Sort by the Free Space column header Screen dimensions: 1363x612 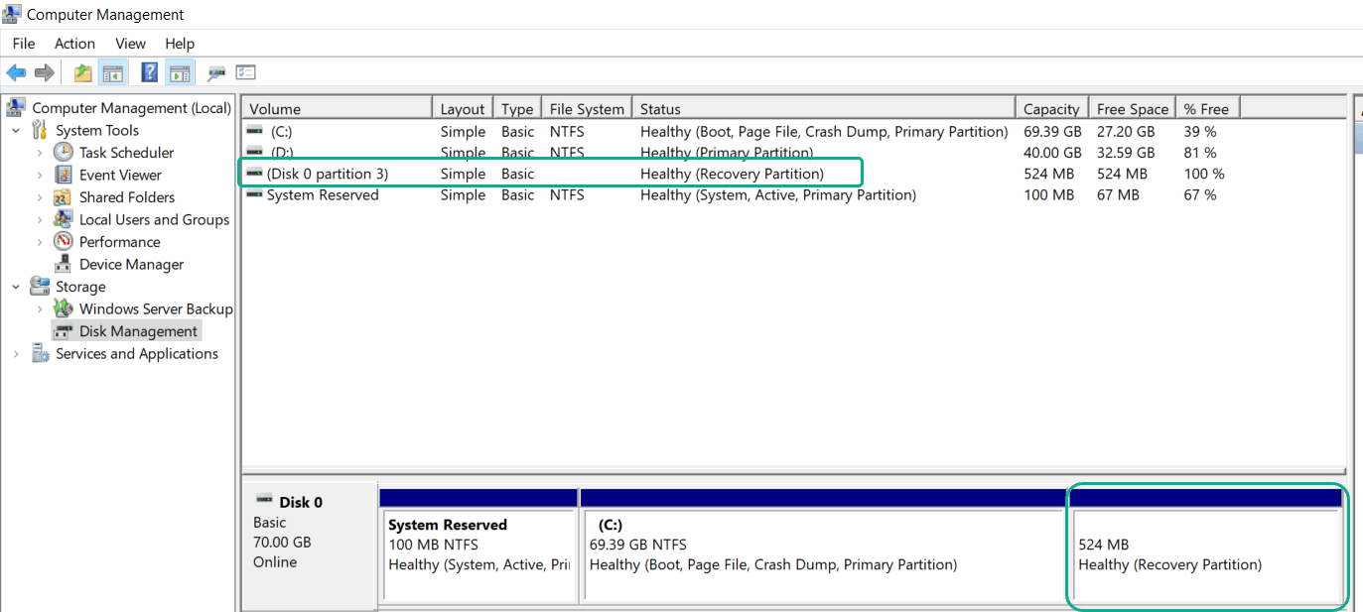[x=1132, y=108]
